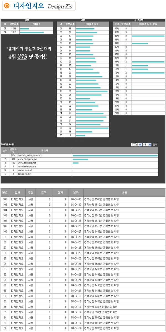Click the 일별 daily section heading
The height and width of the screenshot is (332, 166).
pos(83,20)
